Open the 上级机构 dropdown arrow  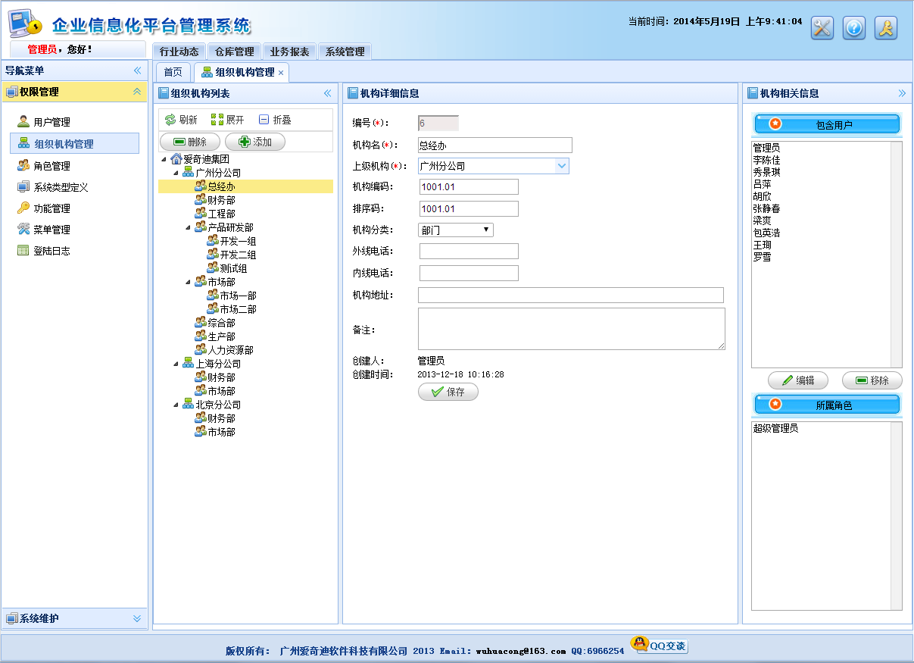(562, 166)
